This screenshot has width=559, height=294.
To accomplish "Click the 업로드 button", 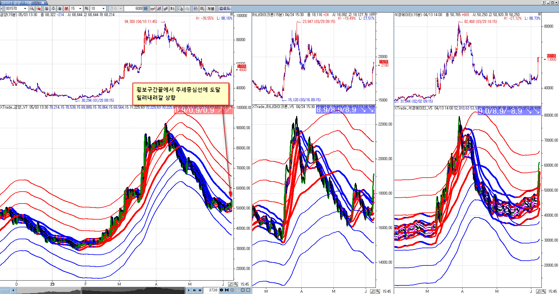I will [x=225, y=9].
